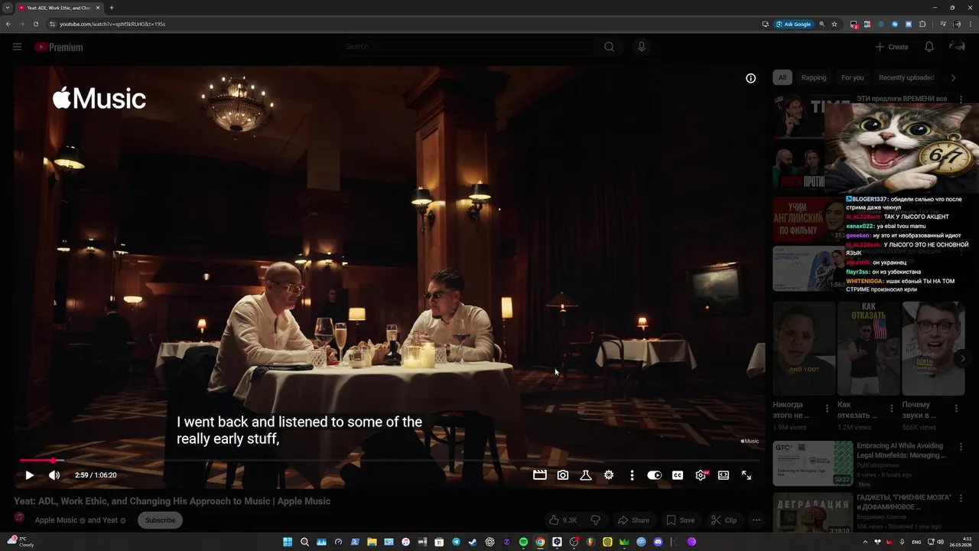Bookmark page with star icon
Viewport: 979px width, 551px height.
tap(834, 24)
